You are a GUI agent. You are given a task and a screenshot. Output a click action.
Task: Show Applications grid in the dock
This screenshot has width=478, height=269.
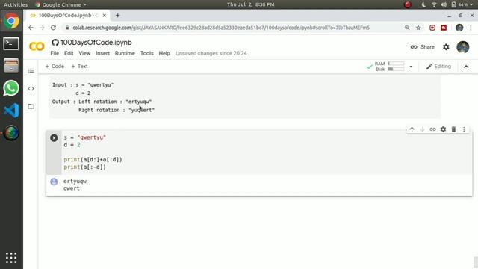click(11, 258)
